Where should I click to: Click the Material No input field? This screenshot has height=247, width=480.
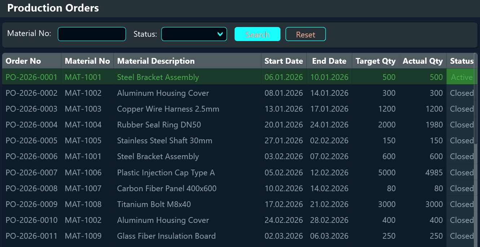click(x=92, y=34)
